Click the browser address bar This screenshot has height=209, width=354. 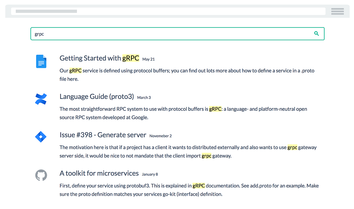point(168,11)
